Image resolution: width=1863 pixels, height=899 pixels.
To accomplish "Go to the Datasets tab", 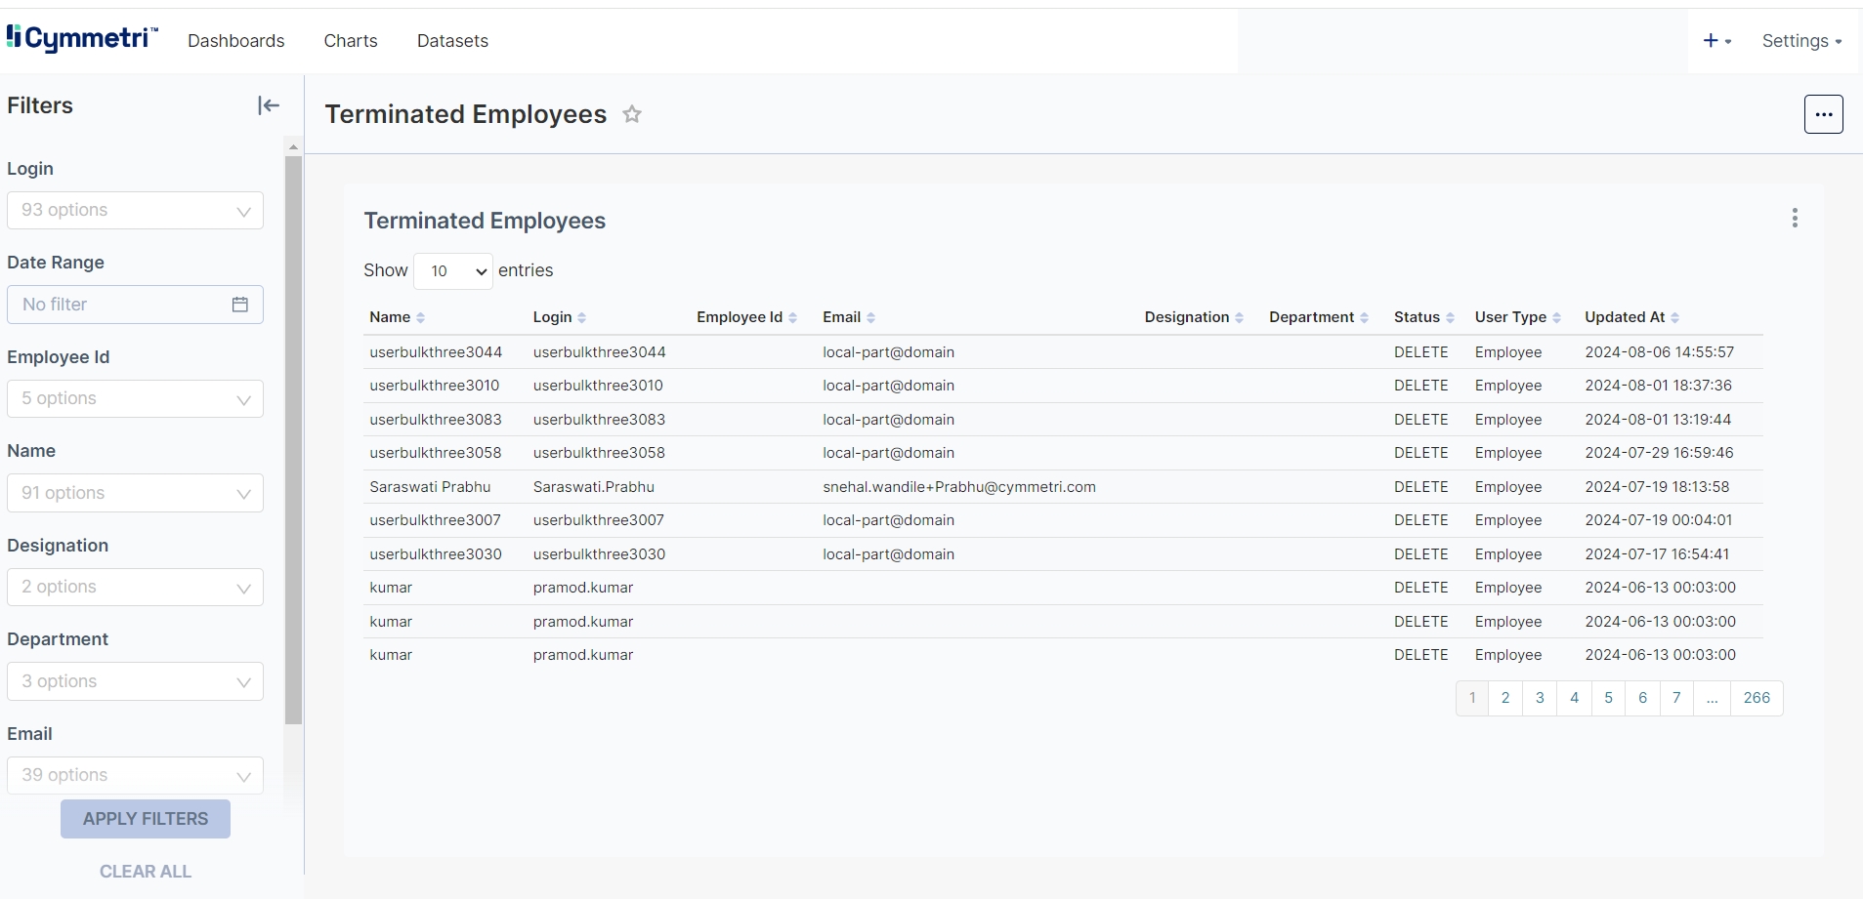I will coord(452,41).
